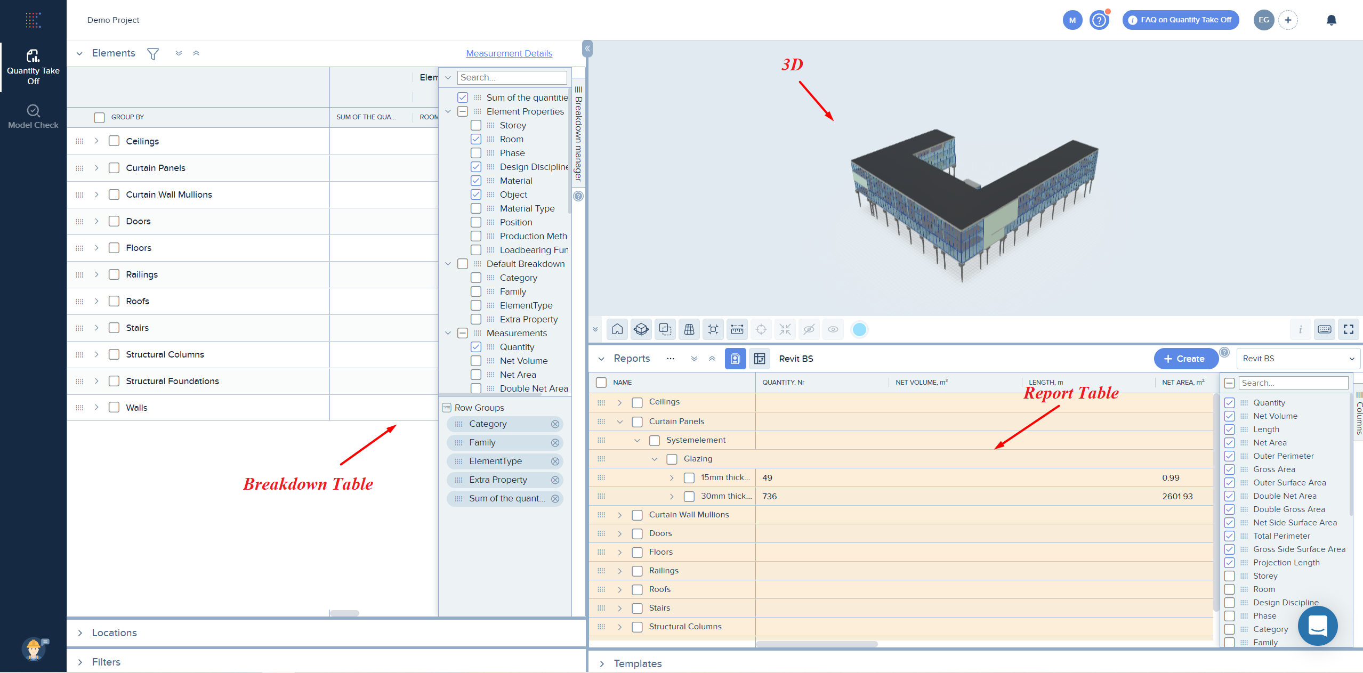Viewport: 1363px width, 673px height.
Task: Click the selection box icon in 3D toolbar
Action: [665, 329]
